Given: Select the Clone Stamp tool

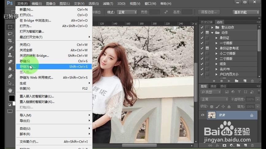Looking at the screenshot, I should tap(10, 55).
